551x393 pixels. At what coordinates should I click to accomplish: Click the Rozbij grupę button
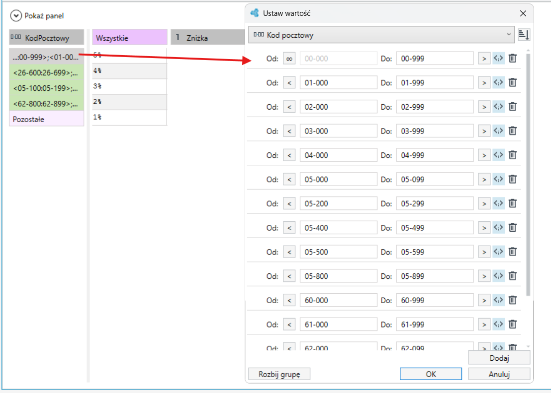click(279, 374)
